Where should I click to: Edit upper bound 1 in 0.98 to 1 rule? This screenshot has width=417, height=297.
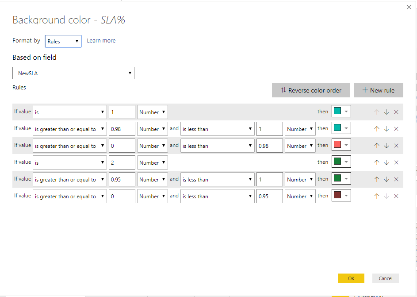tap(270, 129)
